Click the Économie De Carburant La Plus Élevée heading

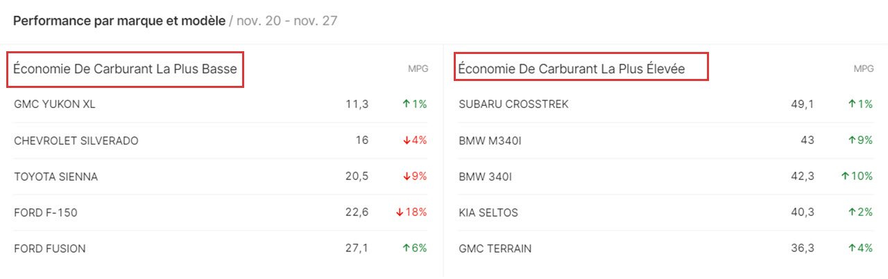[572, 69]
